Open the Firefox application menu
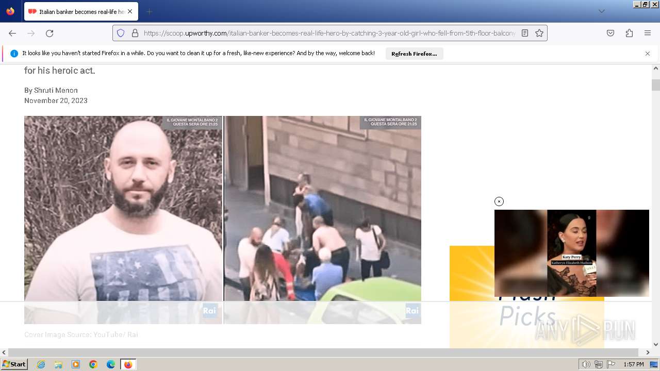Viewport: 660px width, 371px height. tap(648, 33)
